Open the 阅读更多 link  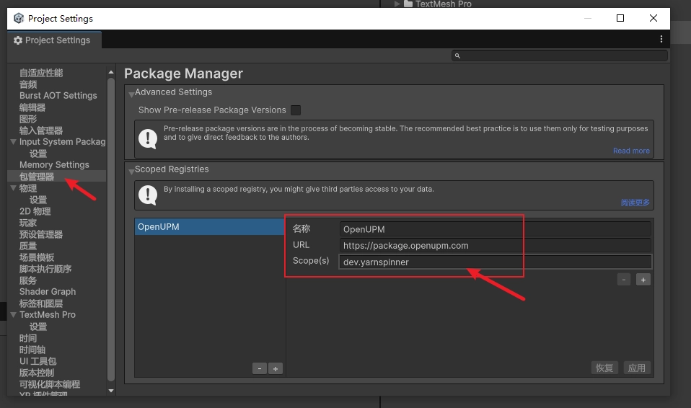click(x=635, y=203)
